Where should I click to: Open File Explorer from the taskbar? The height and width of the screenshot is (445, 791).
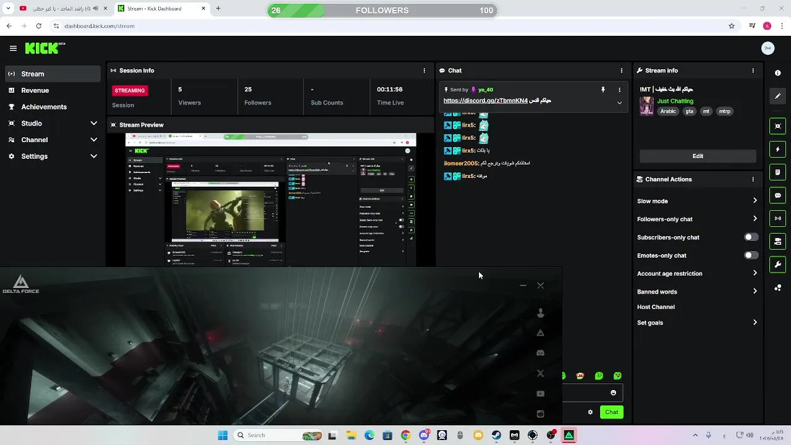[x=351, y=435]
